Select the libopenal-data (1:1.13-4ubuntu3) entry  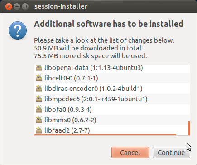click(x=112, y=68)
